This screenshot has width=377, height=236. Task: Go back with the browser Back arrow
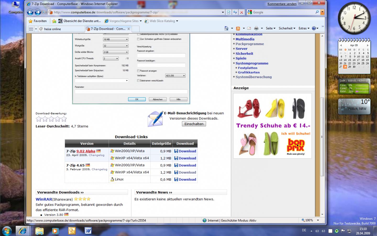pyautogui.click(x=30, y=12)
